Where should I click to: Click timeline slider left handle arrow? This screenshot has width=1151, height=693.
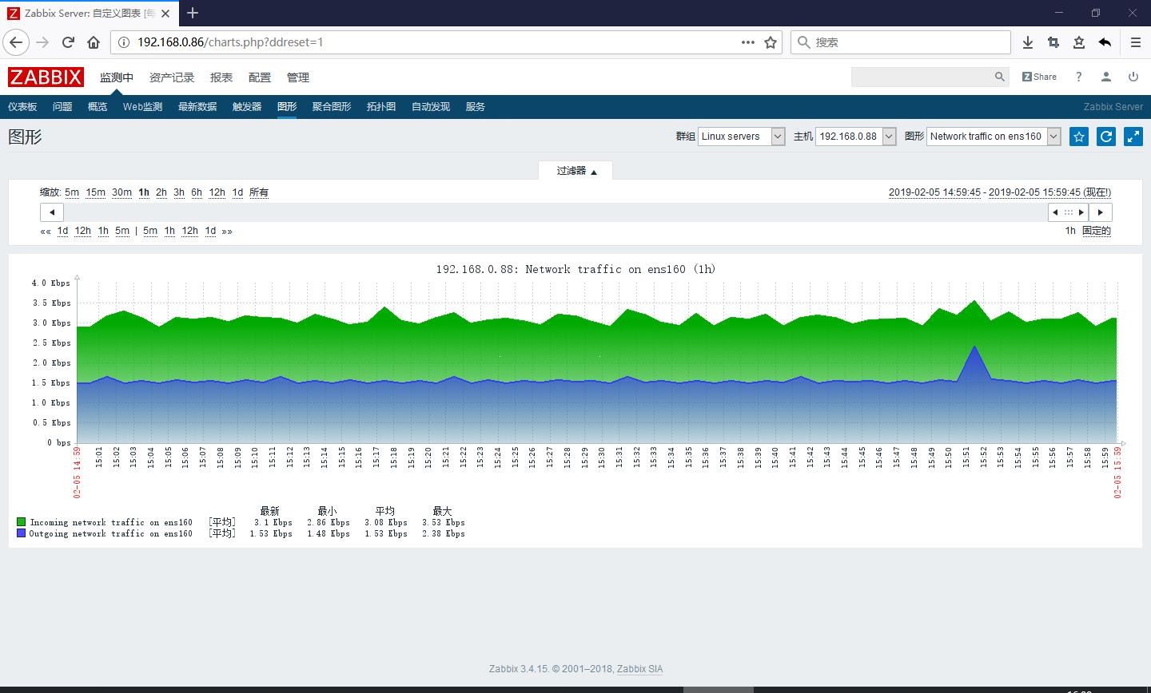[x=1055, y=212]
